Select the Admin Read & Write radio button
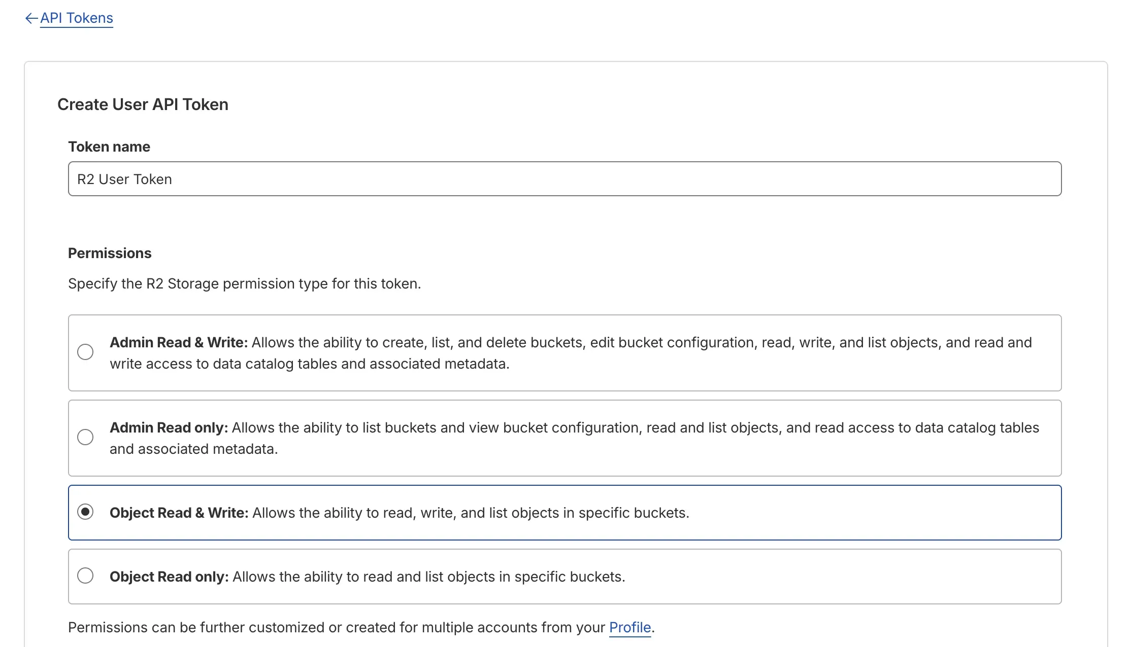The height and width of the screenshot is (647, 1129). 86,351
